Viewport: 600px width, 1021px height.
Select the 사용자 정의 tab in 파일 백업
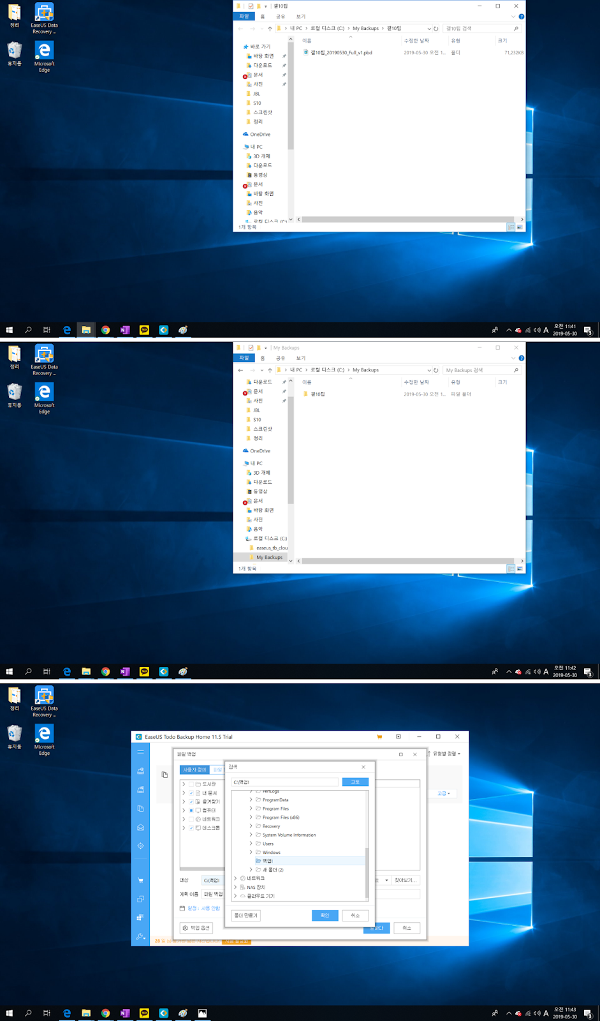(x=195, y=770)
